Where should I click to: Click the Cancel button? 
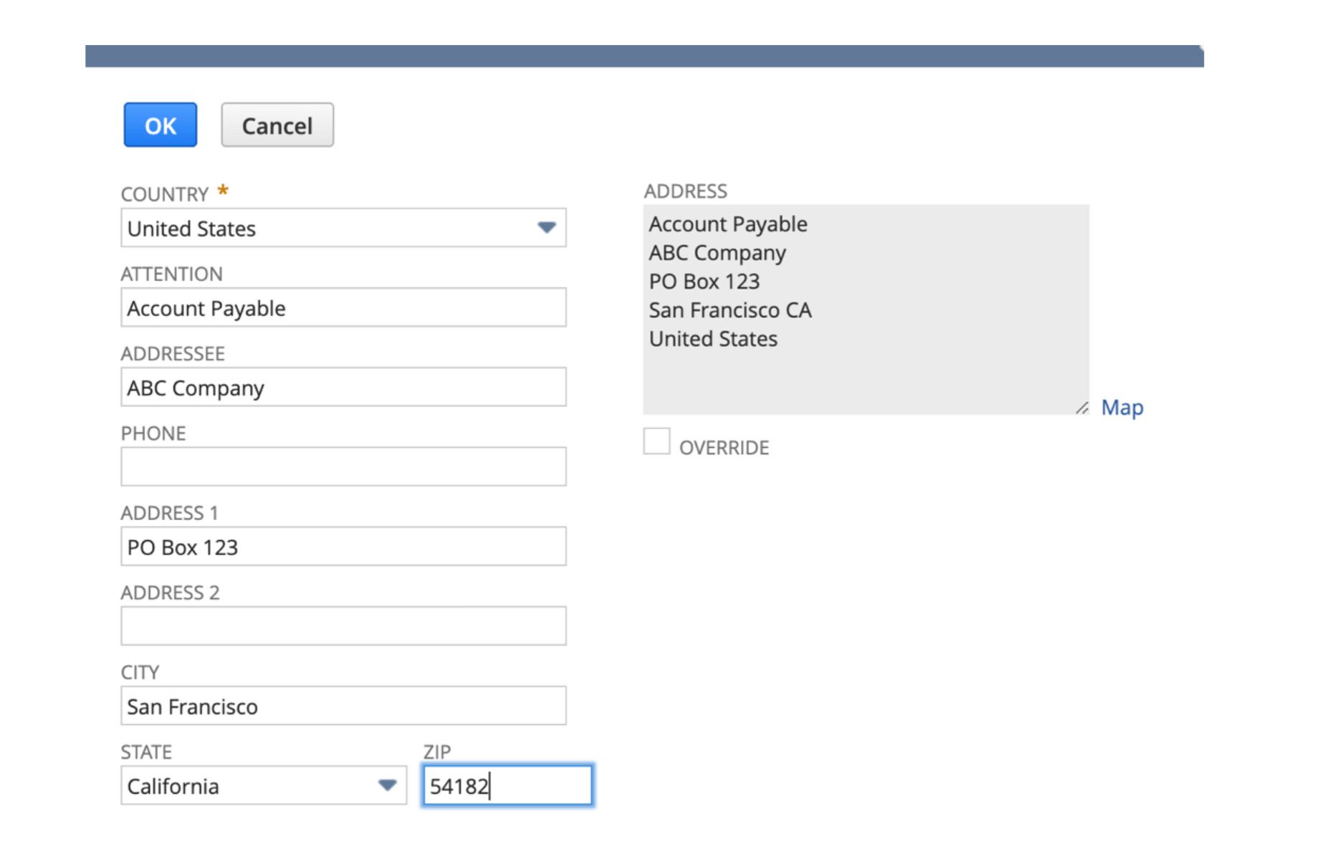point(277,125)
